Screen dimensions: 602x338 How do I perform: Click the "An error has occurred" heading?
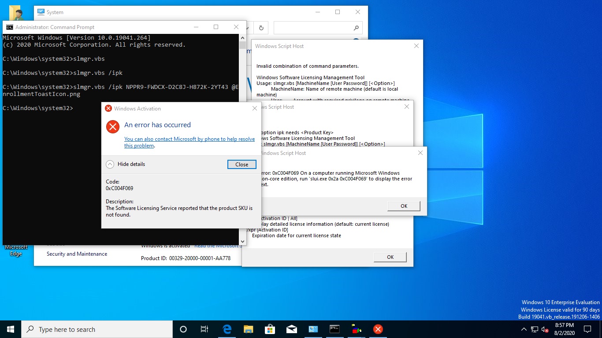click(x=157, y=125)
